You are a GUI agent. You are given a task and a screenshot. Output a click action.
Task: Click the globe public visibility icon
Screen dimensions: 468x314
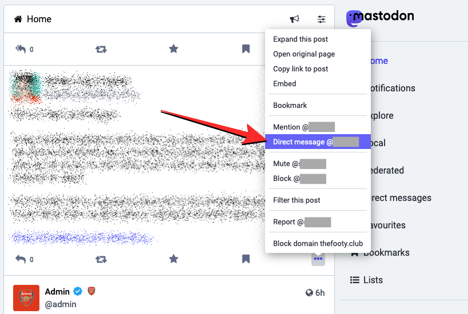(309, 293)
